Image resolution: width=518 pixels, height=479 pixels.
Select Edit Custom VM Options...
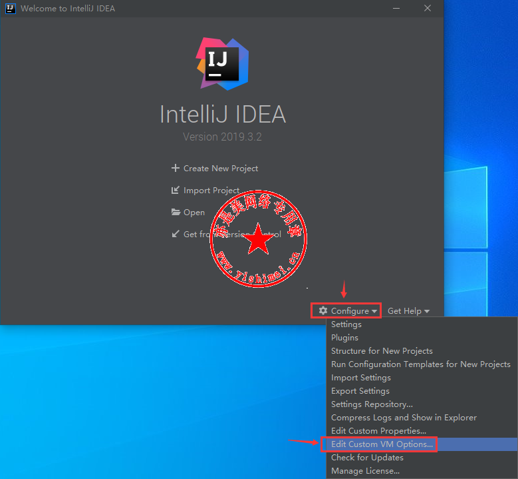tap(422, 444)
